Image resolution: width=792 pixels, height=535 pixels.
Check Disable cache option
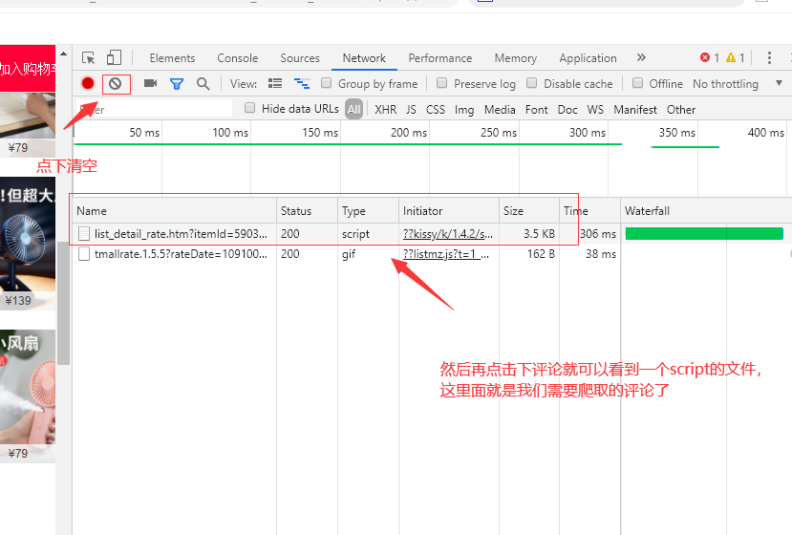(x=532, y=83)
